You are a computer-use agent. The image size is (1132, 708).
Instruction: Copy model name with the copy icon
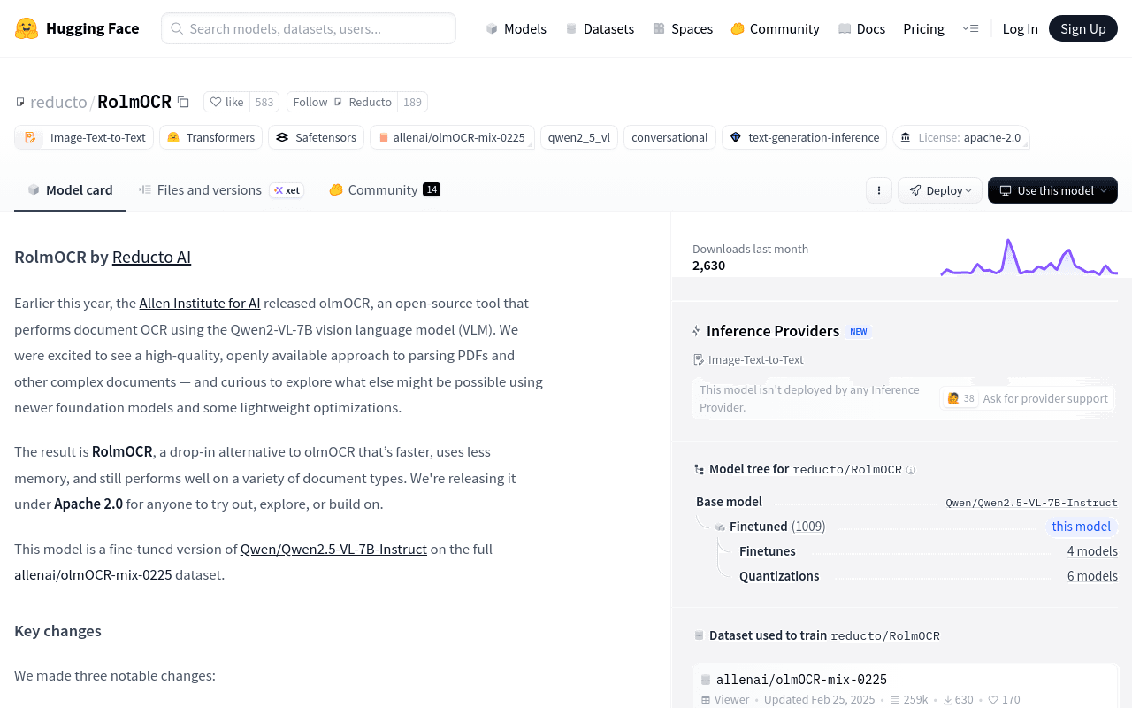coord(183,102)
